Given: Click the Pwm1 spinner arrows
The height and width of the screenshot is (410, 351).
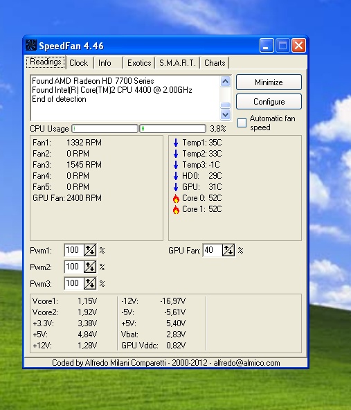Looking at the screenshot, I should (x=90, y=250).
